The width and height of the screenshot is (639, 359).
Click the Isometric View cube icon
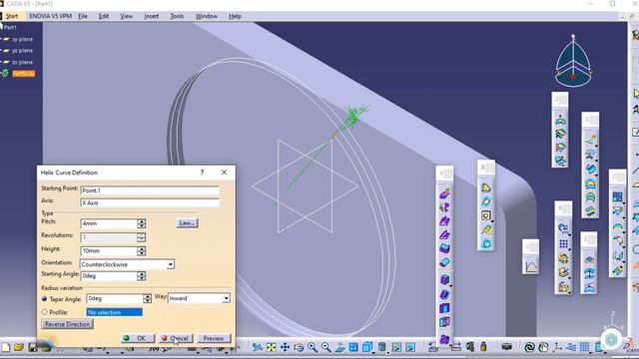[366, 347]
